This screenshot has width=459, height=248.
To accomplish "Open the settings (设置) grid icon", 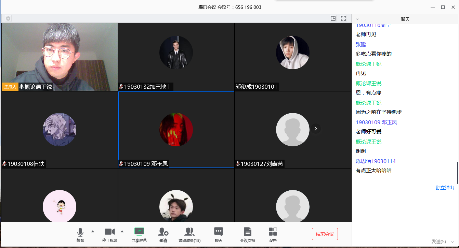I will [x=273, y=232].
